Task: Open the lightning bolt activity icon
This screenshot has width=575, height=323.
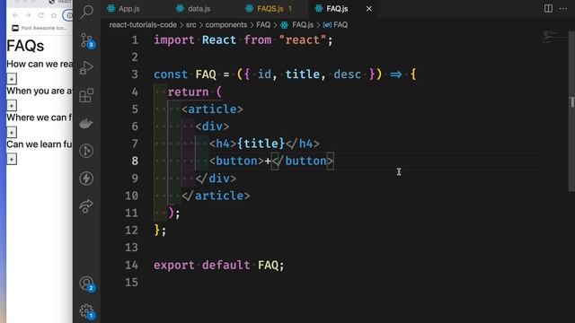Action: pos(86,179)
